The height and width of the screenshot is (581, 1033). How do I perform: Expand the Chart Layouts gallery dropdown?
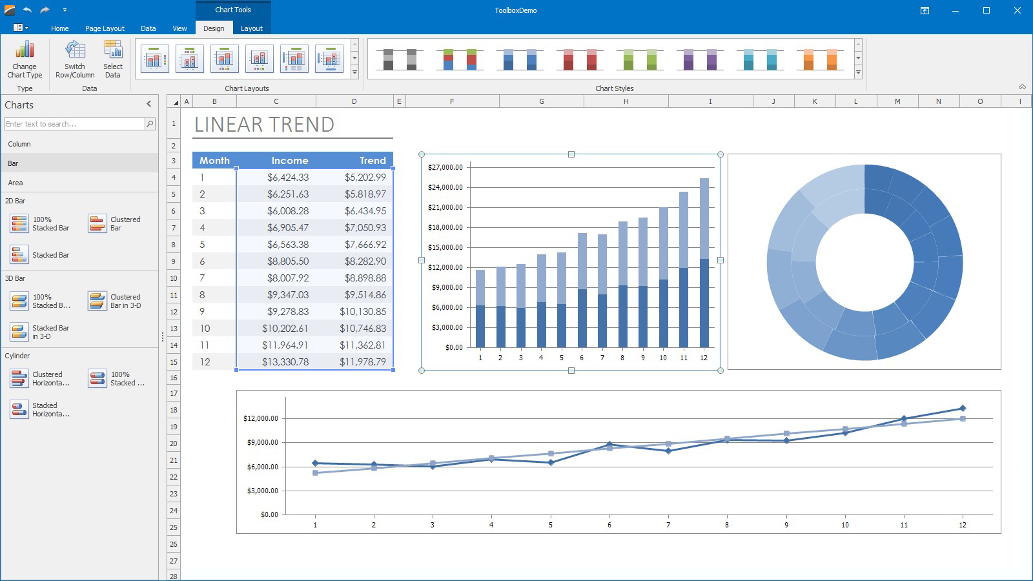(354, 73)
